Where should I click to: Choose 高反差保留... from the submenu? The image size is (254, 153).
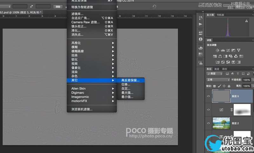click(130, 80)
